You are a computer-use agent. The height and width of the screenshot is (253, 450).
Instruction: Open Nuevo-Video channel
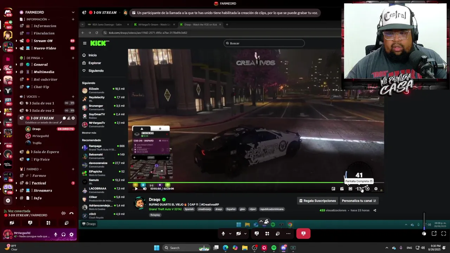click(x=47, y=48)
